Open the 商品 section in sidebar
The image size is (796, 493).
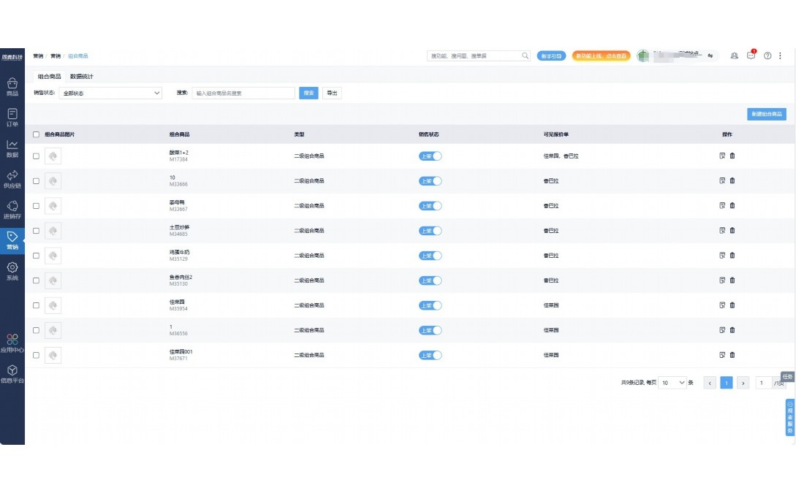point(12,87)
